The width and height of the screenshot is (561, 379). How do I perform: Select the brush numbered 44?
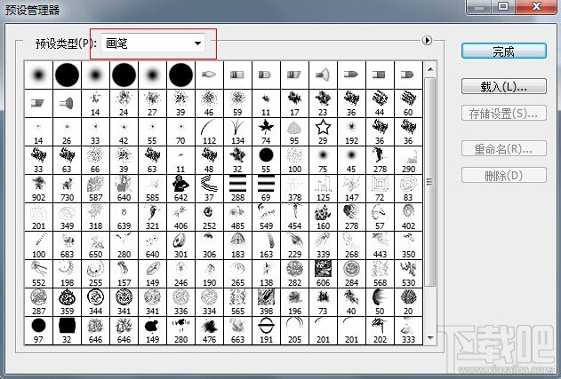pyautogui.click(x=380, y=103)
